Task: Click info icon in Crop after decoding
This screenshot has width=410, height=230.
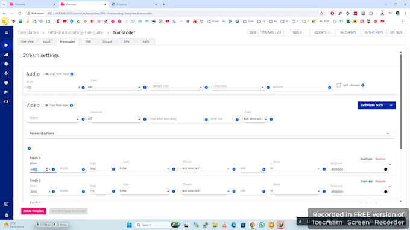Action: pos(206,120)
